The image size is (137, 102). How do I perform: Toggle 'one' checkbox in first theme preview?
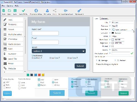[4, 82]
